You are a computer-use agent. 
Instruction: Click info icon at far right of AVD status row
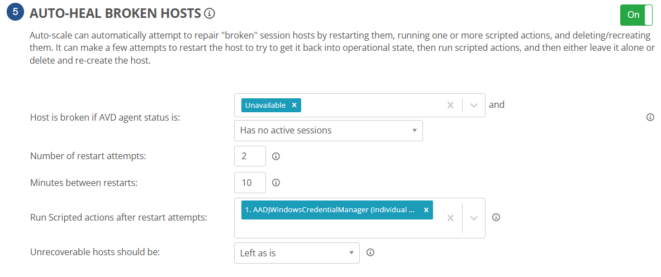650,117
